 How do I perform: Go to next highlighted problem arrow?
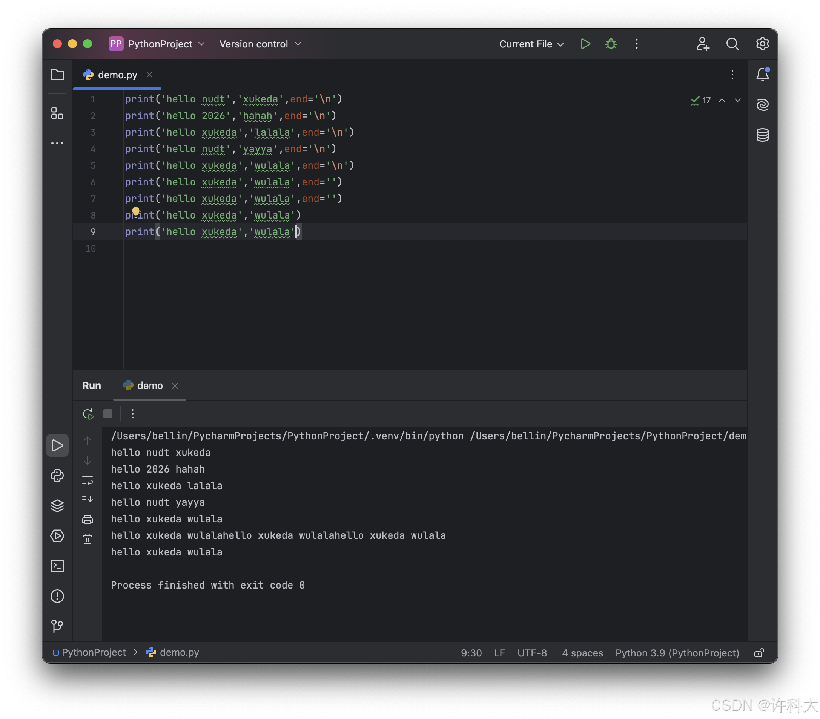[737, 100]
